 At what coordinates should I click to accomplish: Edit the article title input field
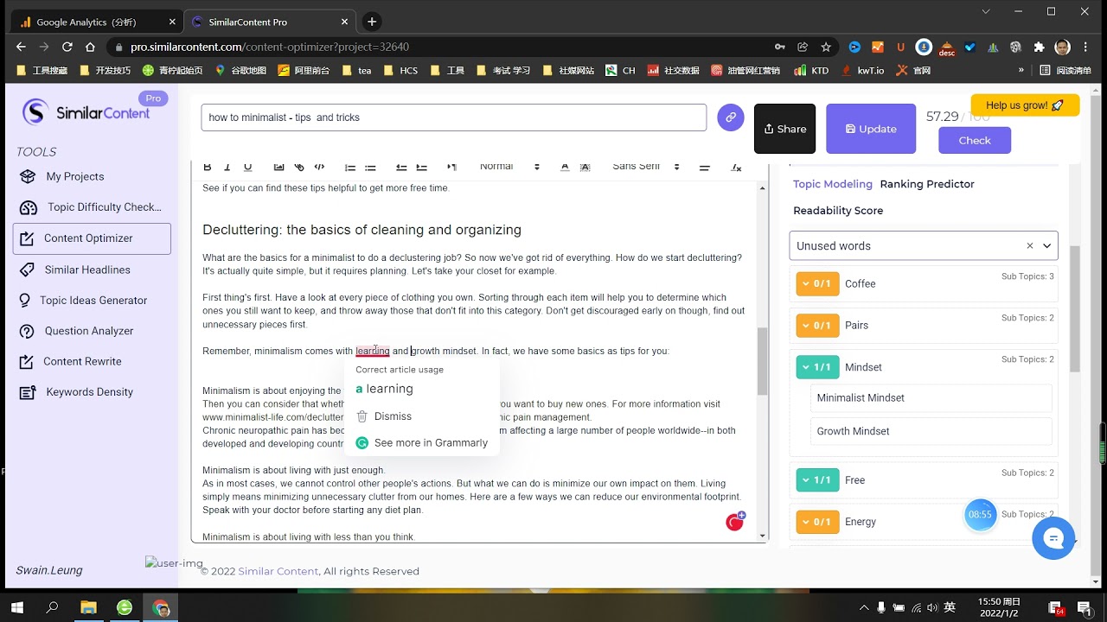pos(454,117)
